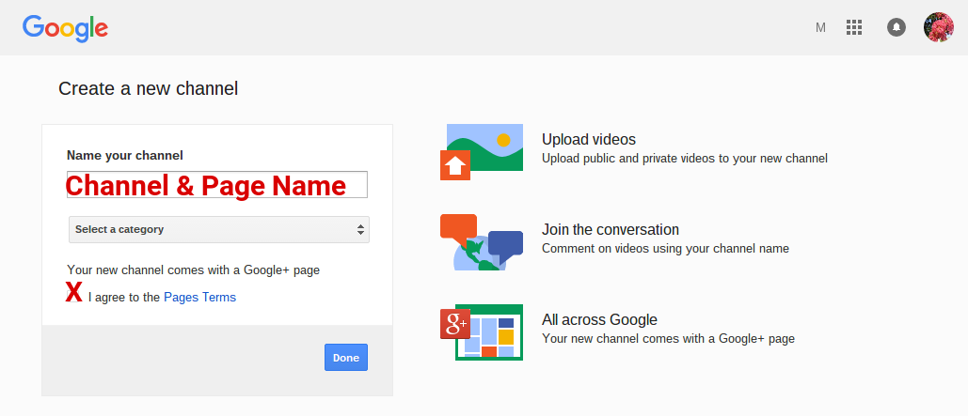Viewport: 968px width, 416px height.
Task: Click 'Comment on videos using your channel name'
Action: coord(665,249)
